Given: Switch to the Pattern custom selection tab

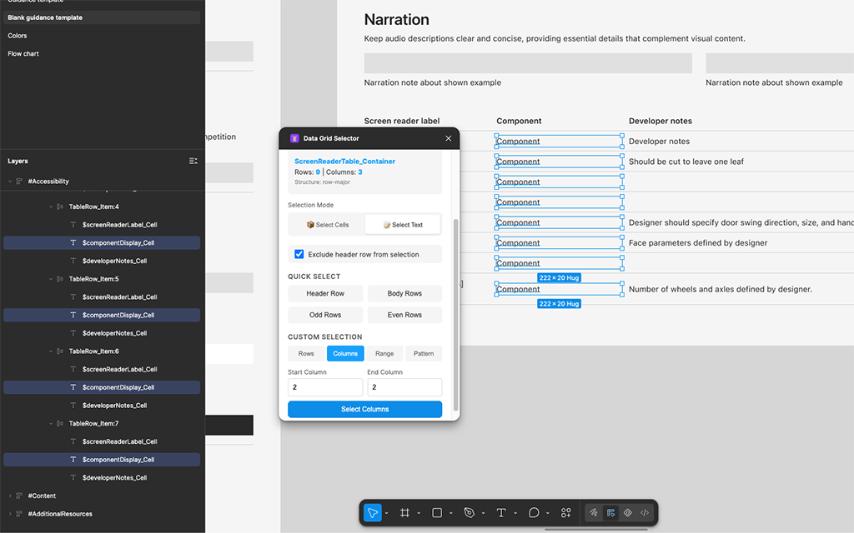Looking at the screenshot, I should click(x=424, y=353).
